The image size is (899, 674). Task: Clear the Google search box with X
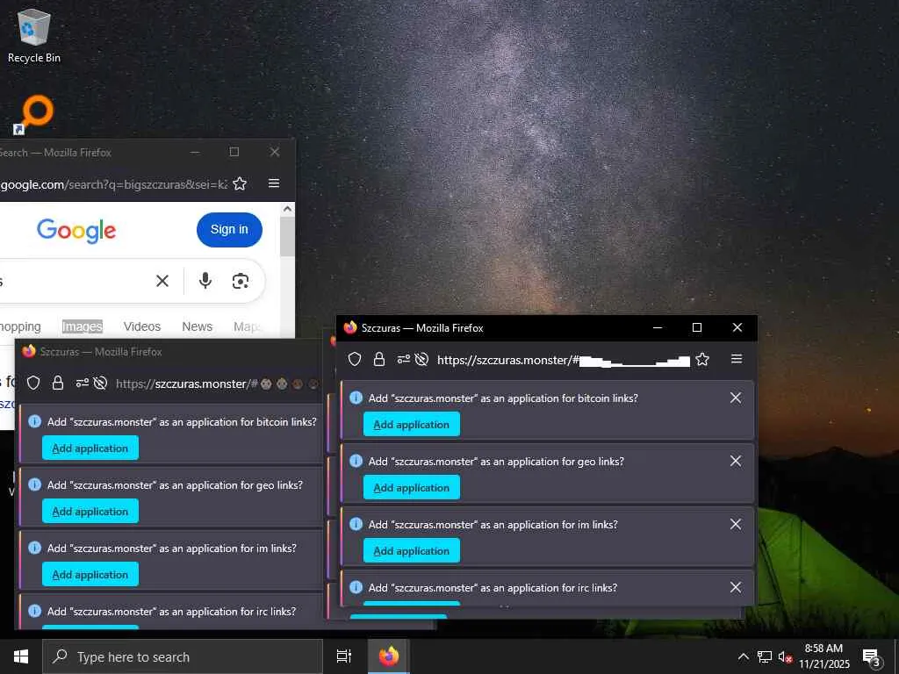162,281
